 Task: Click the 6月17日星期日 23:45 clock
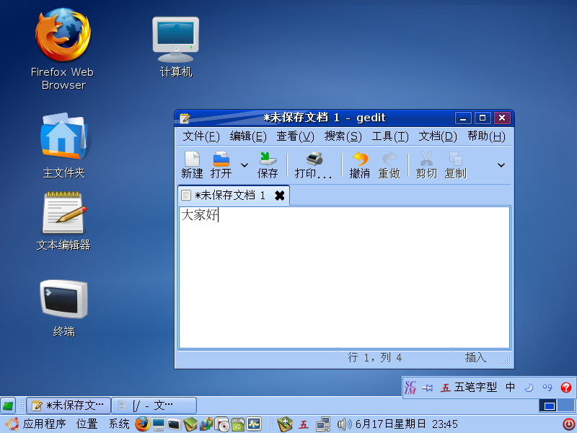coord(406,424)
